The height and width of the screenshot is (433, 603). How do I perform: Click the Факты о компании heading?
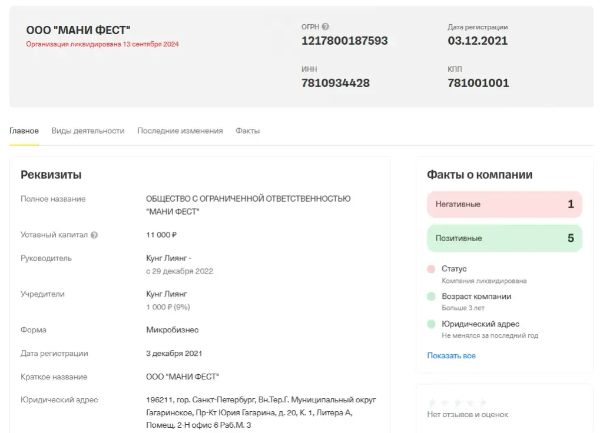point(479,175)
